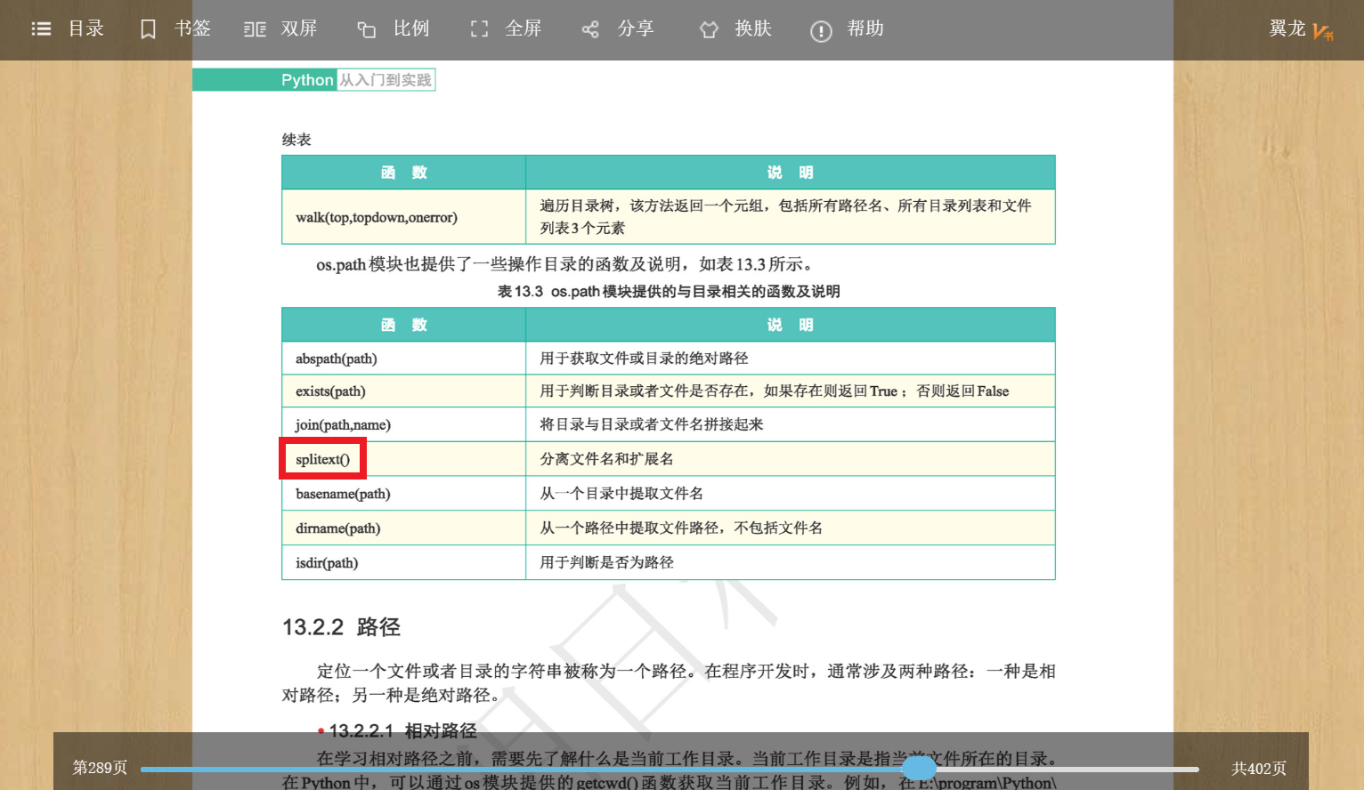Viewport: 1364px width, 790px height.
Task: Click the 翼龙 logo icon
Action: coord(1323,32)
